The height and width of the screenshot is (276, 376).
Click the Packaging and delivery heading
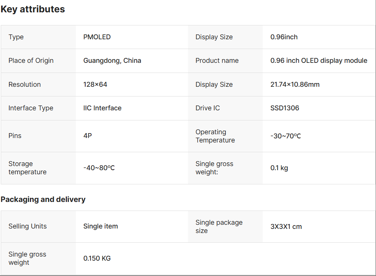43,199
